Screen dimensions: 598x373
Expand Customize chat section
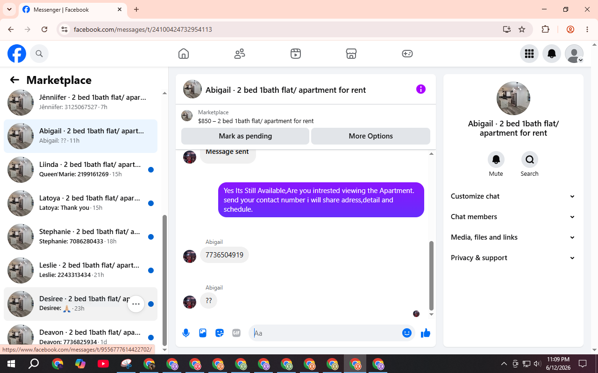[513, 196]
